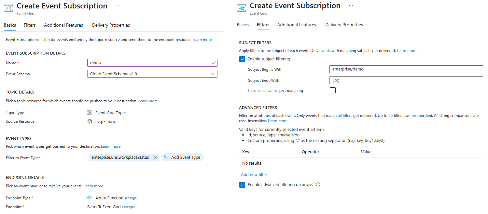Screen dimensions: 488x214
Task: Open Learn more link under Topic Details
Action: click(x=148, y=101)
